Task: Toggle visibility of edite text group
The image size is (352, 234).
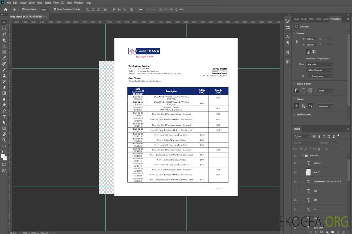Action: point(295,156)
